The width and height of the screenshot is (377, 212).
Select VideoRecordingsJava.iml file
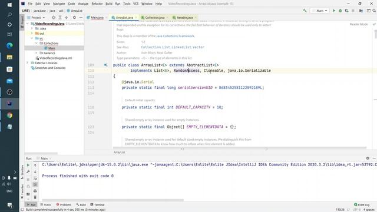(x=55, y=58)
